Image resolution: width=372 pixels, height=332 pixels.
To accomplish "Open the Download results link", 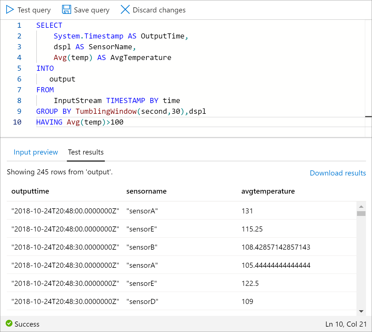I will click(338, 173).
